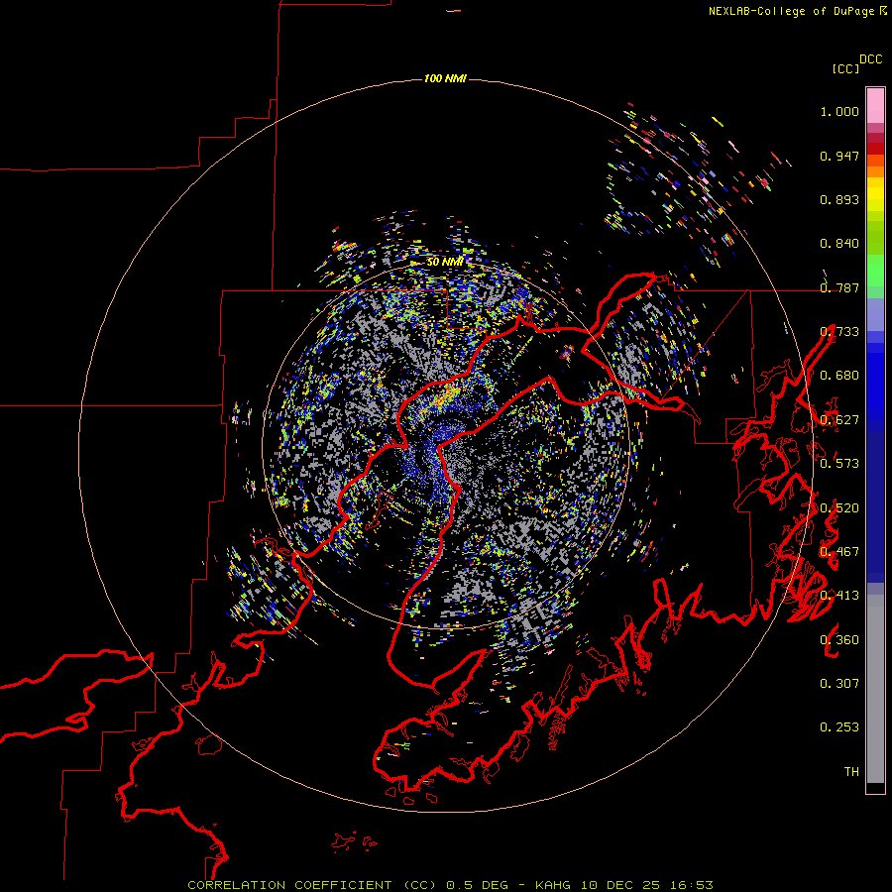Pick the red segment of the color bar
The height and width of the screenshot is (892, 892).
click(875, 149)
